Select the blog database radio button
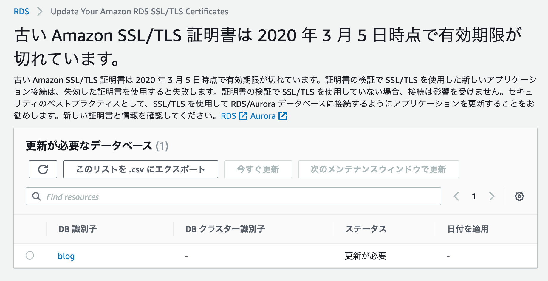The height and width of the screenshot is (281, 548). (x=30, y=255)
